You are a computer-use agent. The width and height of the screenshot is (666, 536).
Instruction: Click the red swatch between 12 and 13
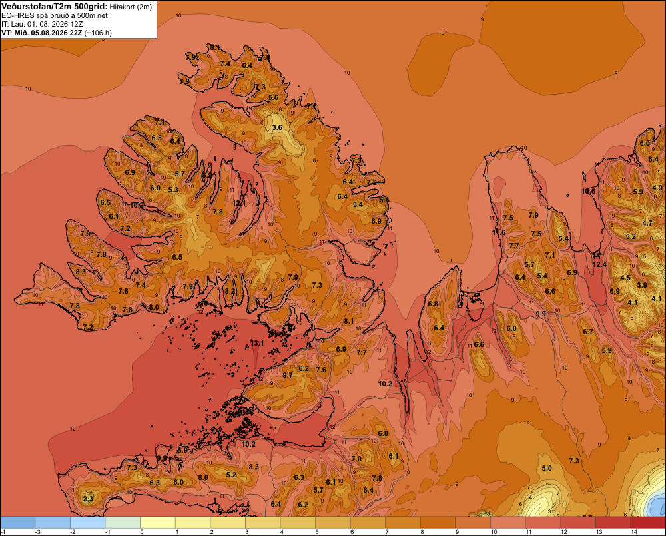pos(578,523)
